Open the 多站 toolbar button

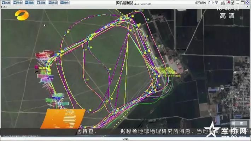click(x=53, y=2)
